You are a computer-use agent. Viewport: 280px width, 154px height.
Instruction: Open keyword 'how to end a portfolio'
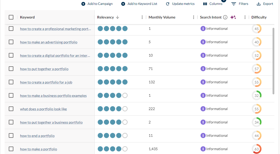tap(37, 136)
